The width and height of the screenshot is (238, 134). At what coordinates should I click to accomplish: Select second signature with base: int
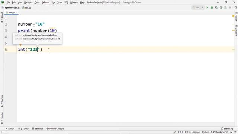tap(37, 39)
